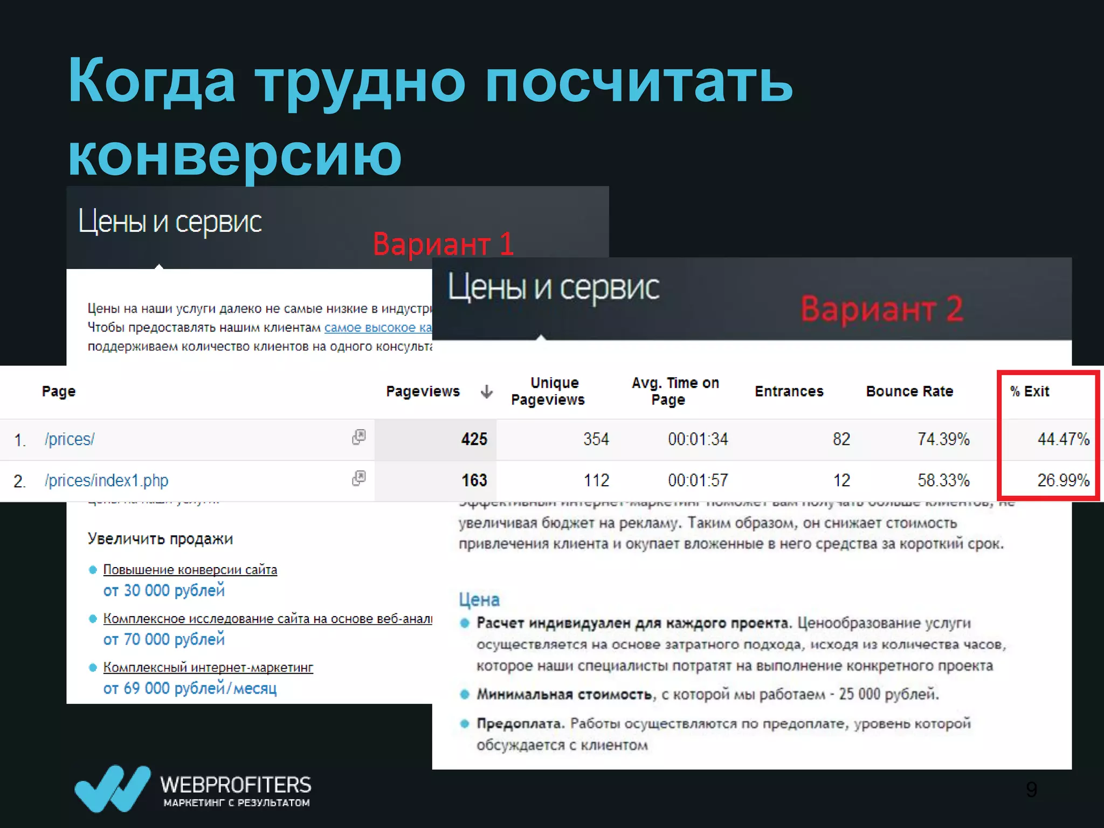The height and width of the screenshot is (828, 1104).
Task: Select pageviews value 425
Action: click(x=474, y=439)
